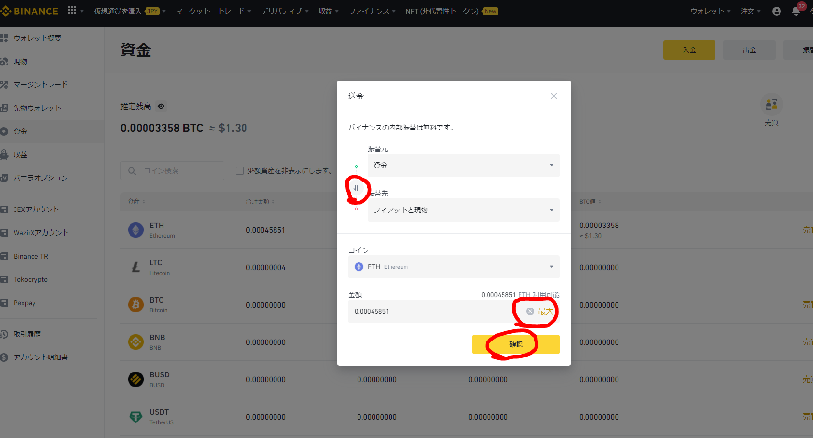Open the コイン dropdown showing ETH
Screen dimensions: 813x438
(454, 266)
